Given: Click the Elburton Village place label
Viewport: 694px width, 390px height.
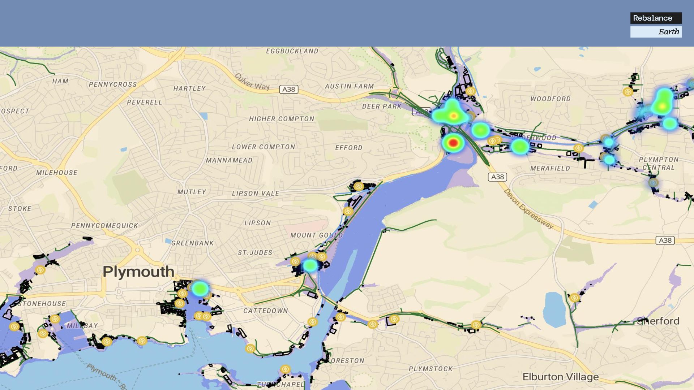Looking at the screenshot, I should pos(560,377).
